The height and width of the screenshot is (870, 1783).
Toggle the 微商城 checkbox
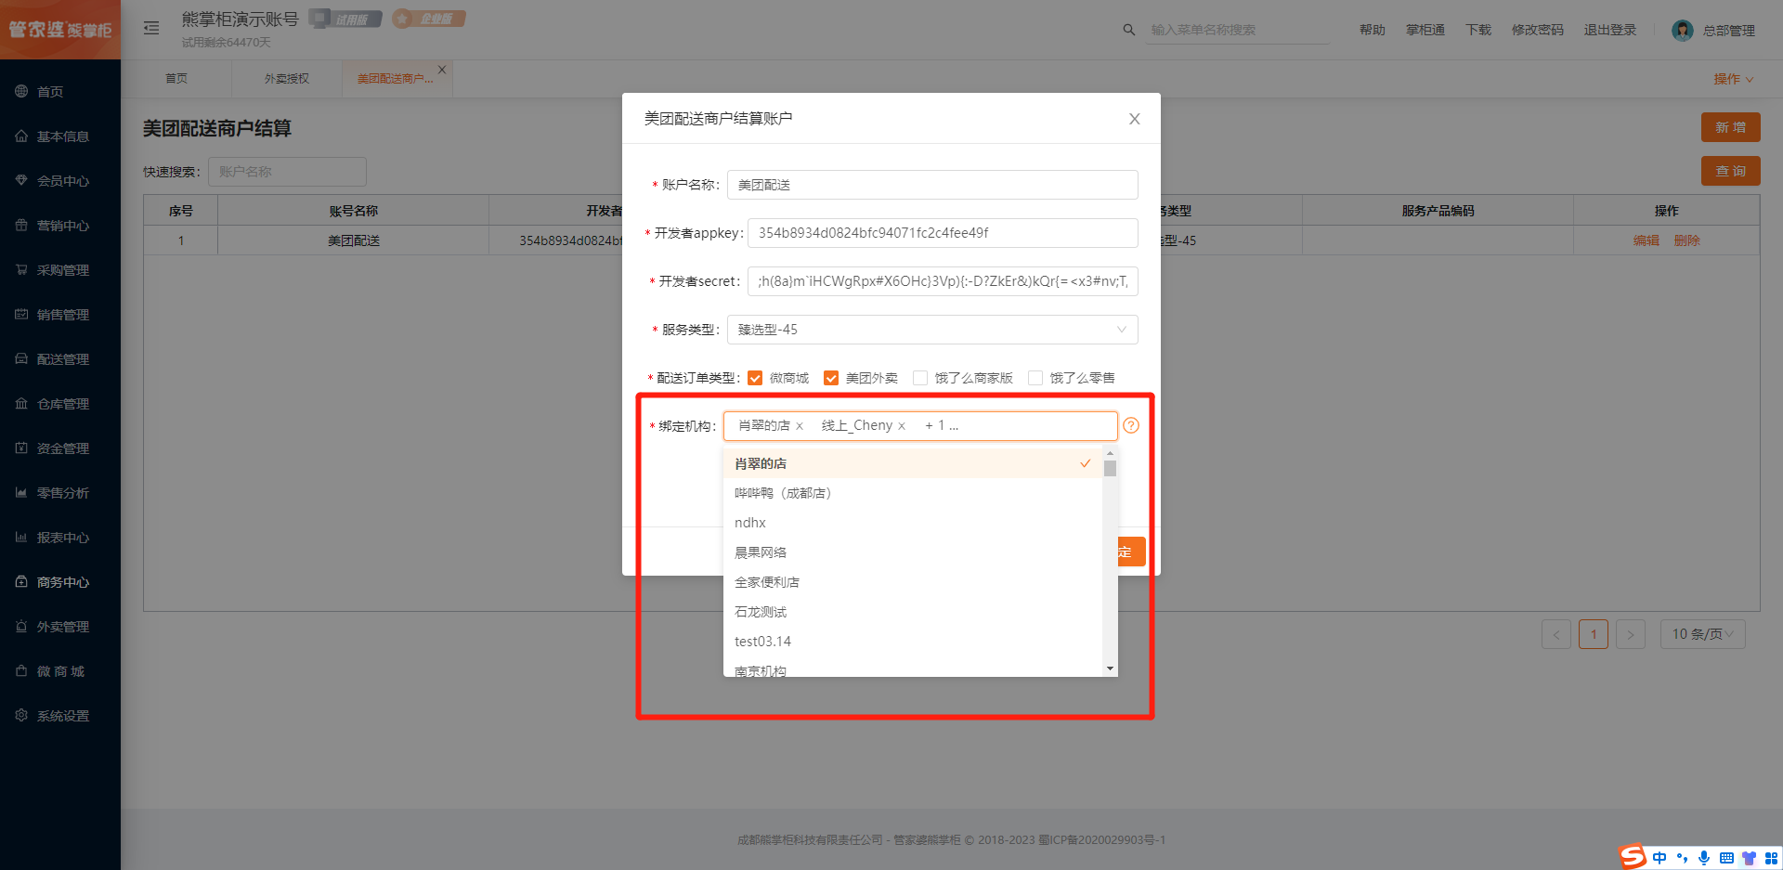pos(755,378)
